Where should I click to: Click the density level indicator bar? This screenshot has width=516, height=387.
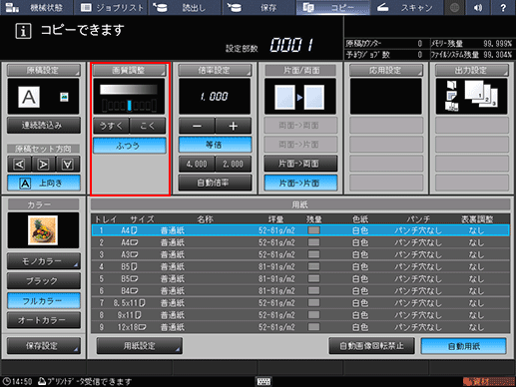coord(129,106)
